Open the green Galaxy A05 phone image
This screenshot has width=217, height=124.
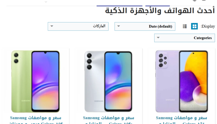point(36,81)
